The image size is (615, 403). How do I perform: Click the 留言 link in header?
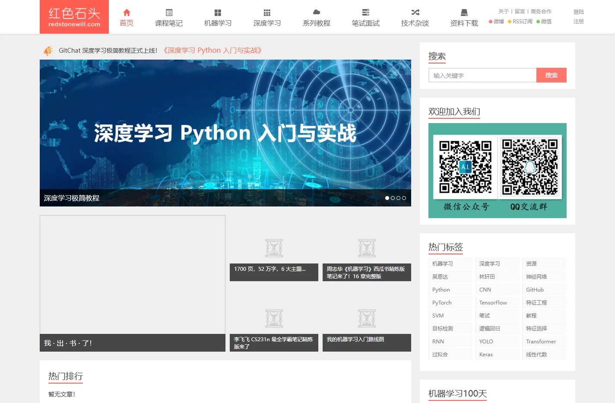coord(520,12)
